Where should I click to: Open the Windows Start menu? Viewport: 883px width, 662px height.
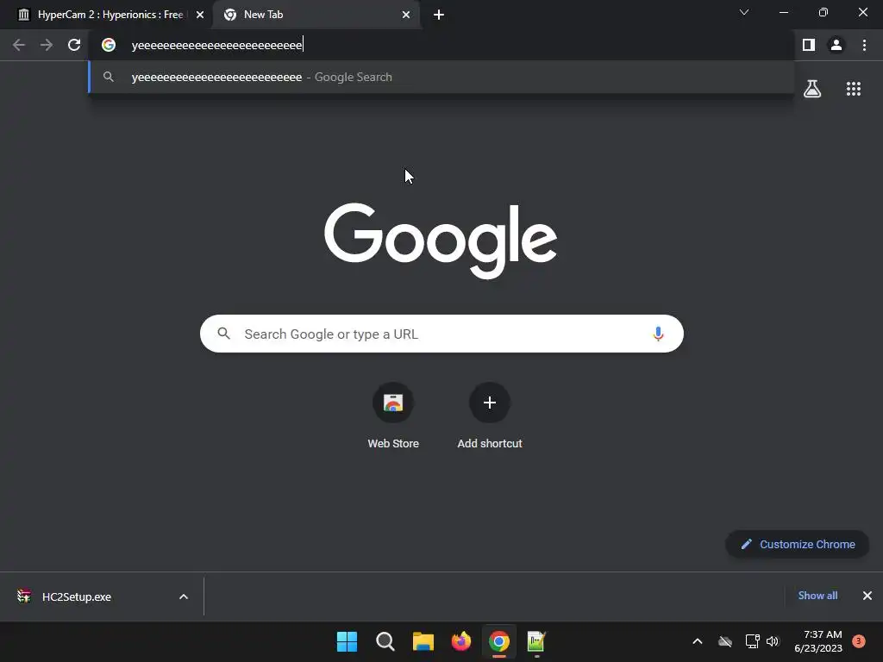coord(347,641)
